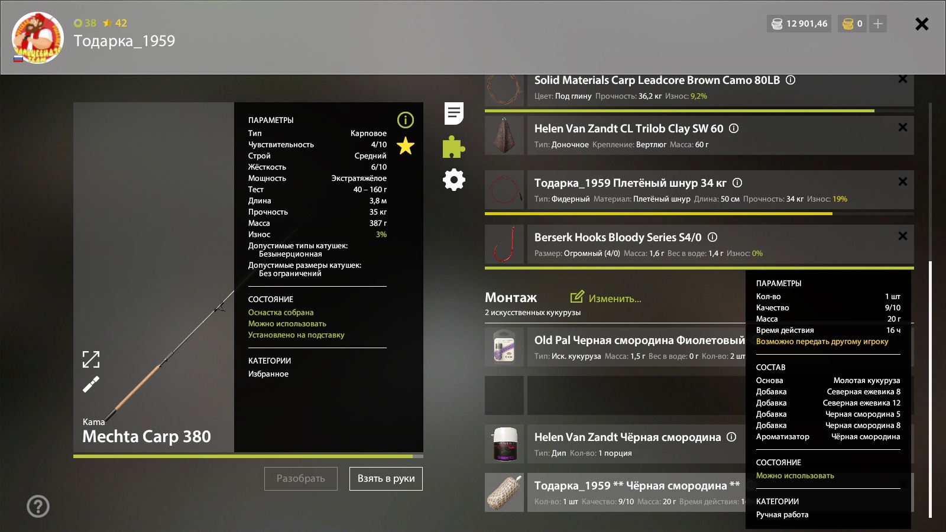Show info for Berserk Hooks Bloody Series S4/0
This screenshot has height=532, width=946.
click(712, 237)
